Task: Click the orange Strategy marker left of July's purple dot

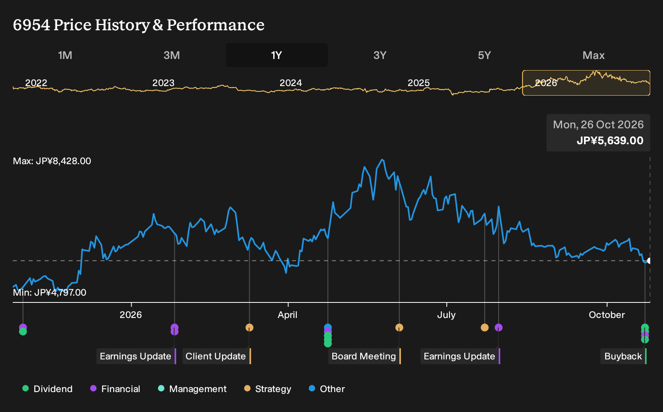Action: coord(485,328)
